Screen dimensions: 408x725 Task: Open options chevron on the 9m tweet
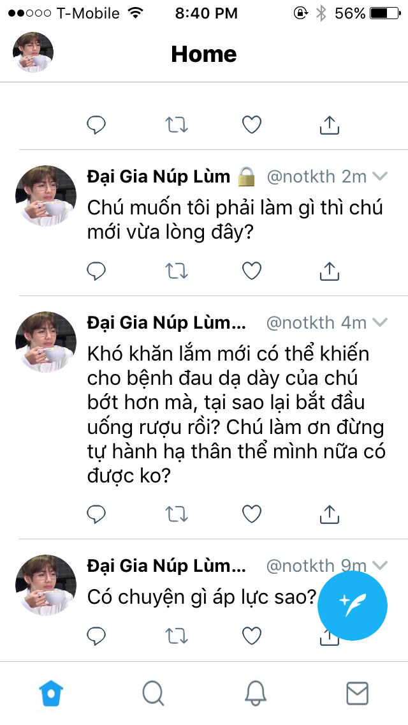pos(380,564)
